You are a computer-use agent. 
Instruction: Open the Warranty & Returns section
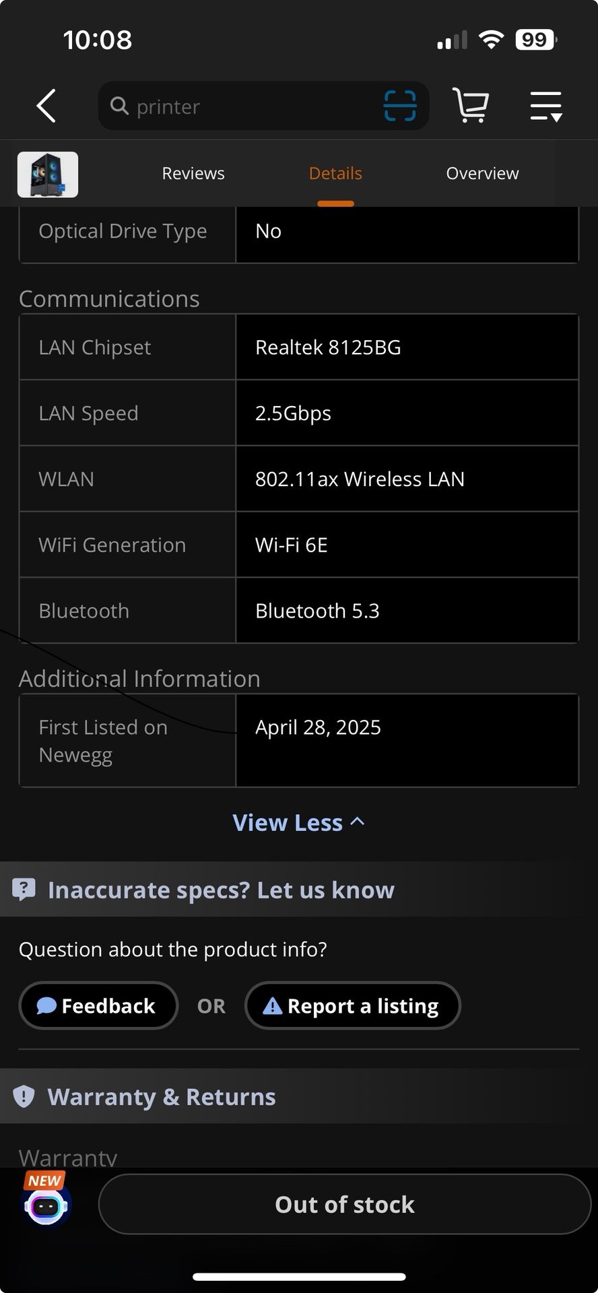(x=162, y=1096)
